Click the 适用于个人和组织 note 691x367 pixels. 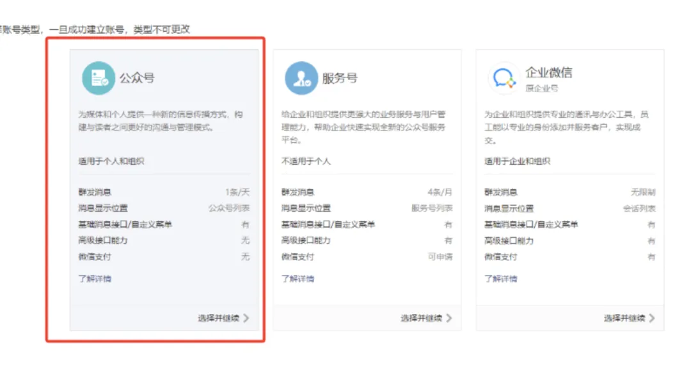tap(111, 161)
